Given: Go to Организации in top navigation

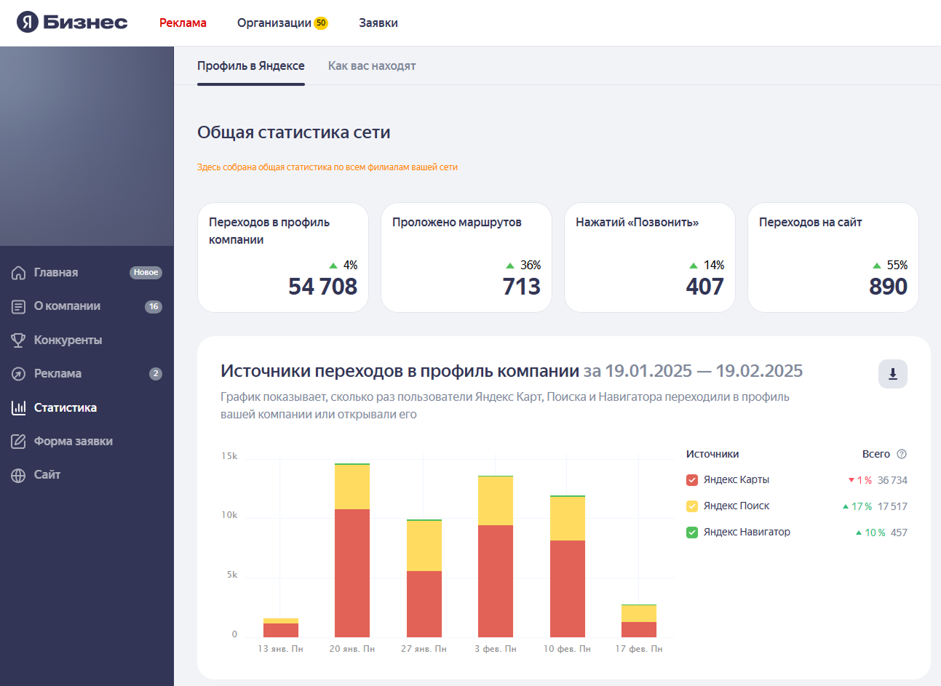Looking at the screenshot, I should pos(274,23).
